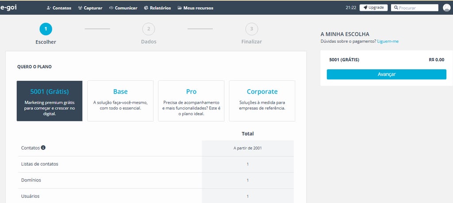Click the Capturar people icon
Screen dimensions: 453x203
point(80,8)
